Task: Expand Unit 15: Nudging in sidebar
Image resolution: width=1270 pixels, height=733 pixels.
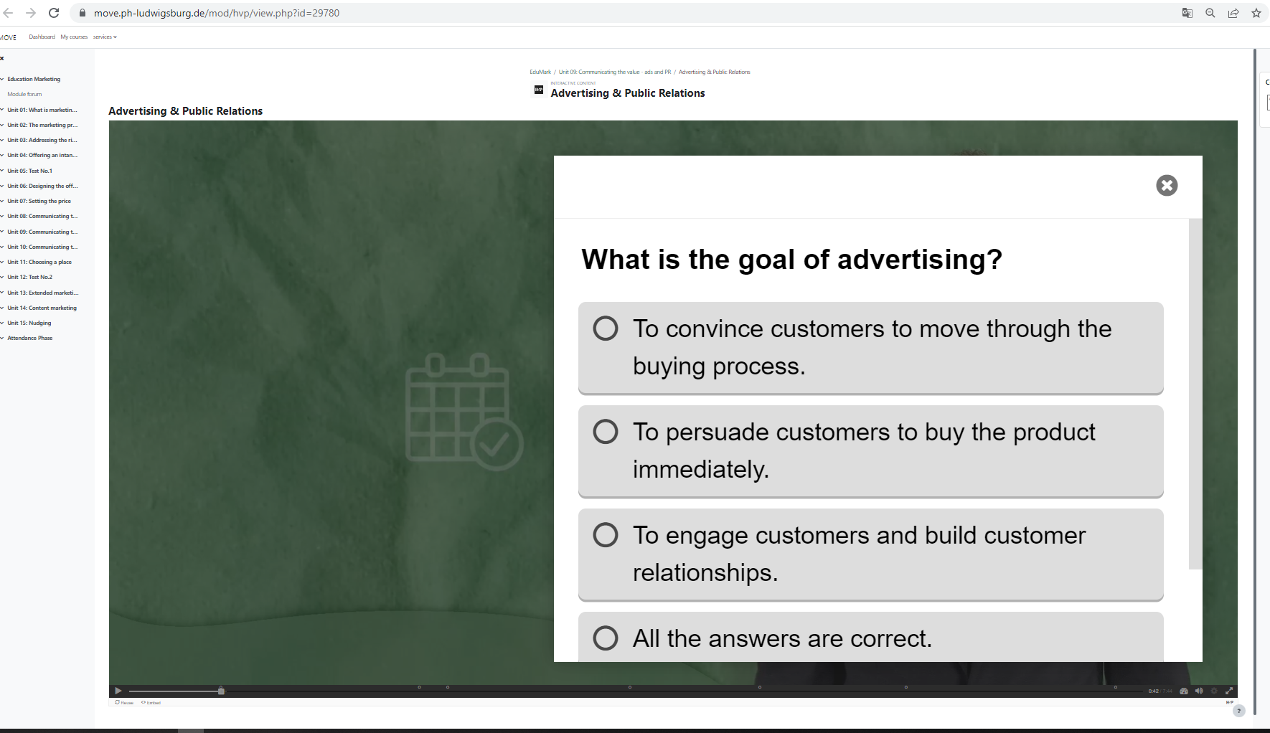Action: [x=29, y=323]
